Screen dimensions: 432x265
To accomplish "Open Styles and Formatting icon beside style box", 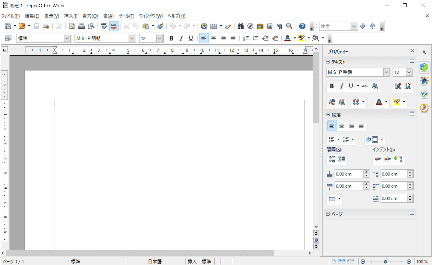I will coord(8,38).
